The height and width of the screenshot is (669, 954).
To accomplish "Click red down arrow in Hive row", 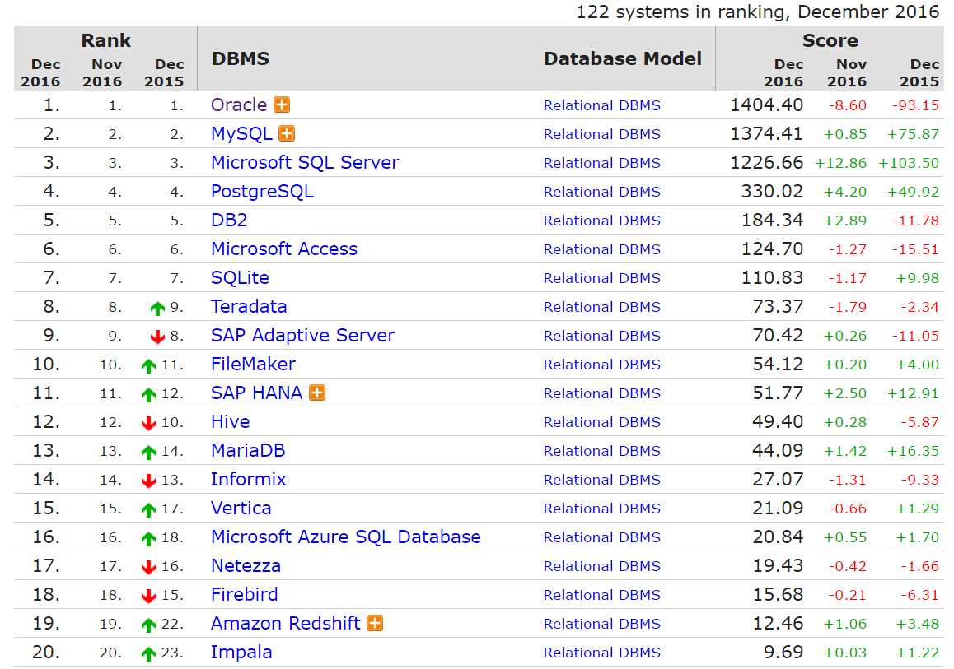I will 148,423.
